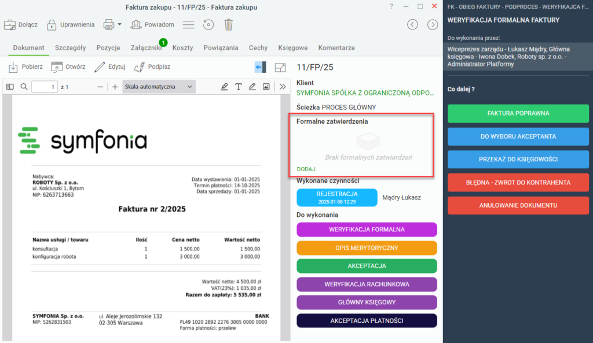Click OPIS MERYTORYCZNY step button
593x343 pixels.
(367, 248)
